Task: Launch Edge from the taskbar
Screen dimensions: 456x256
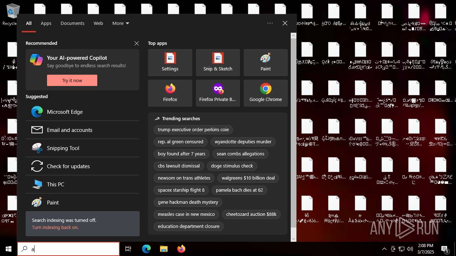Action: click(146, 249)
